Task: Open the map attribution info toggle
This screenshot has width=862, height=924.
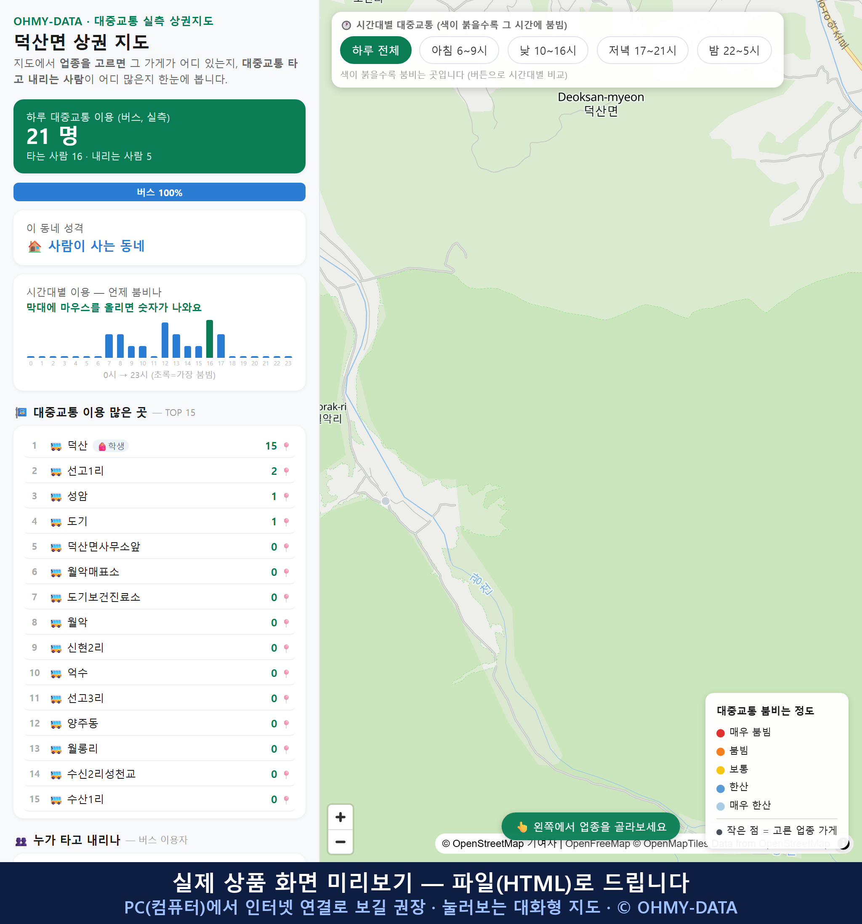Action: click(843, 843)
